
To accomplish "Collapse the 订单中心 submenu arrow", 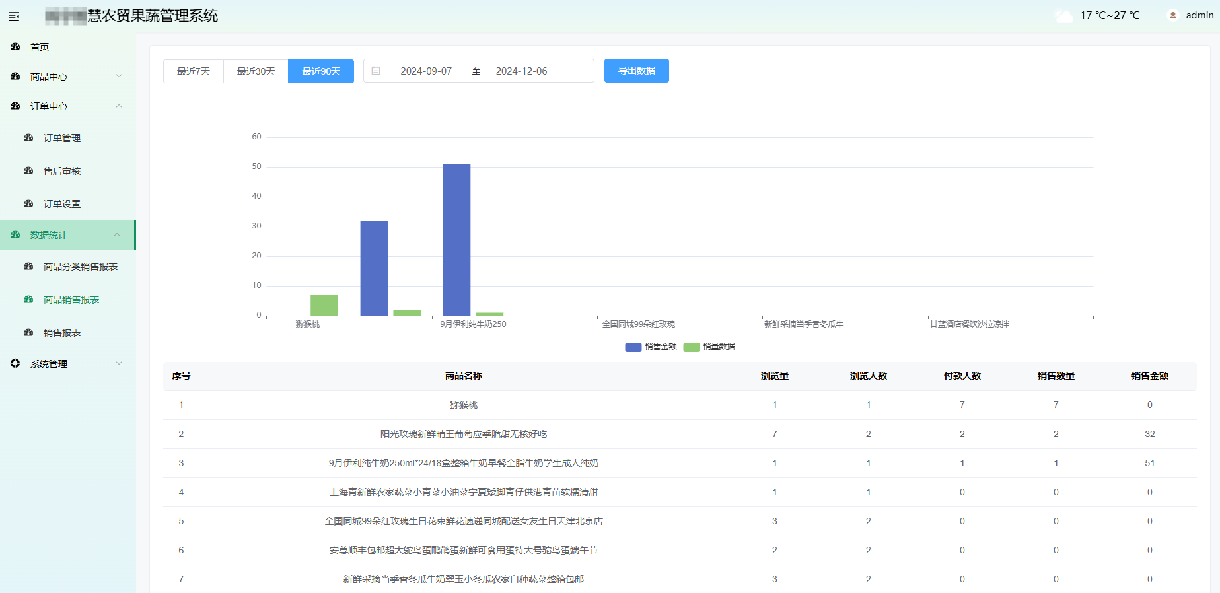I will pyautogui.click(x=119, y=106).
